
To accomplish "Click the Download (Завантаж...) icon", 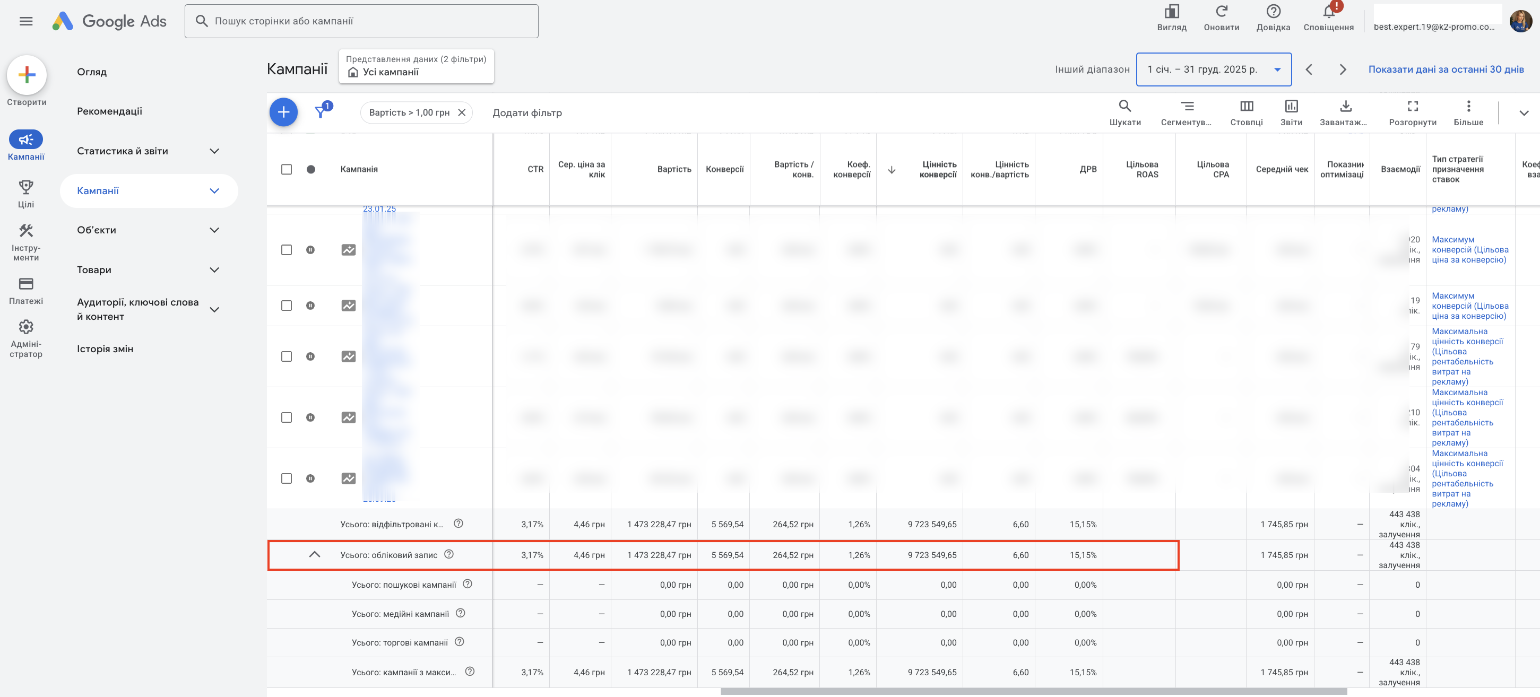I will tap(1345, 107).
